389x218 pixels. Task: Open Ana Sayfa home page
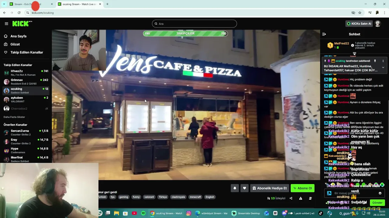coord(19,36)
